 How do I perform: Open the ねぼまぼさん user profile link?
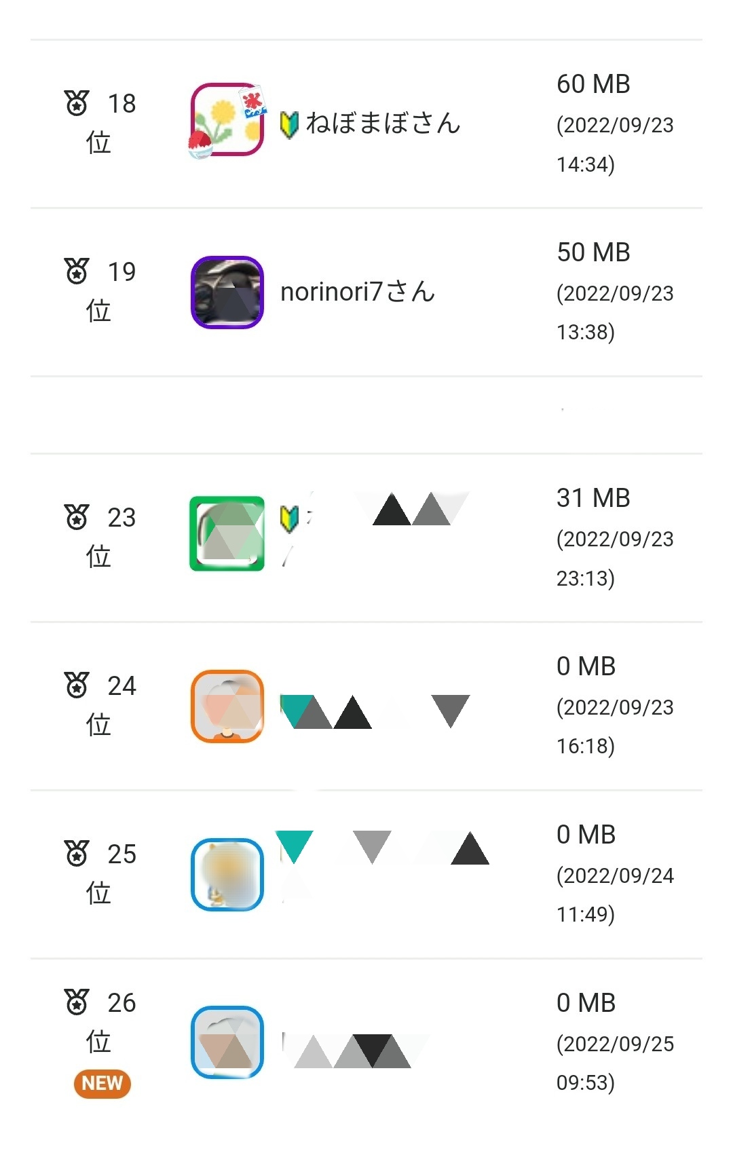click(383, 124)
